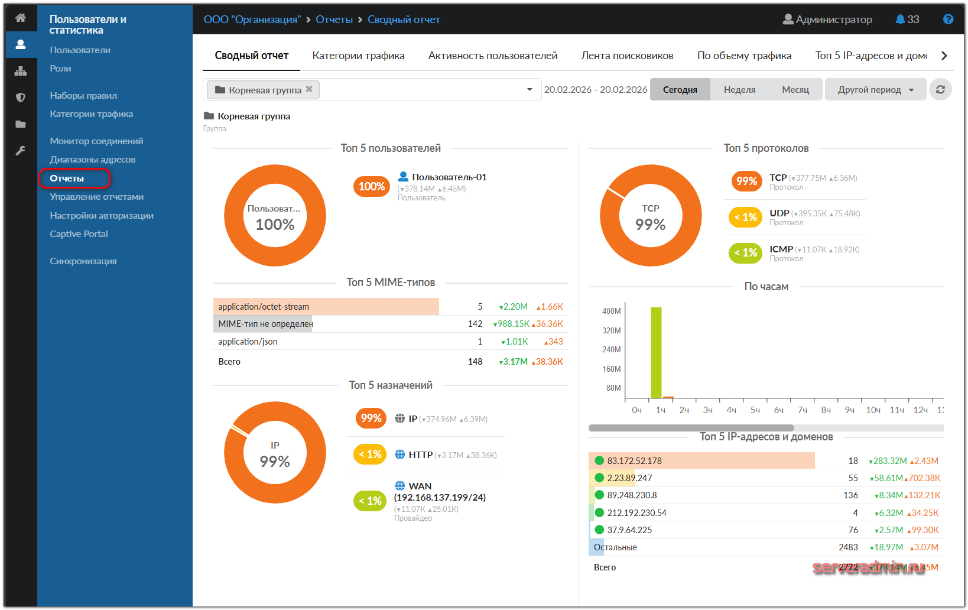The image size is (968, 610).
Task: Refresh the report with the reload icon
Action: coord(940,90)
